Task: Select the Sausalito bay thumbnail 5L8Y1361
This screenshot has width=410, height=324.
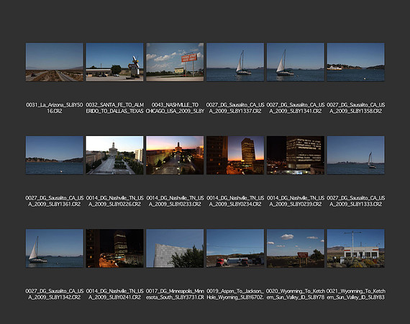Action: (55, 156)
